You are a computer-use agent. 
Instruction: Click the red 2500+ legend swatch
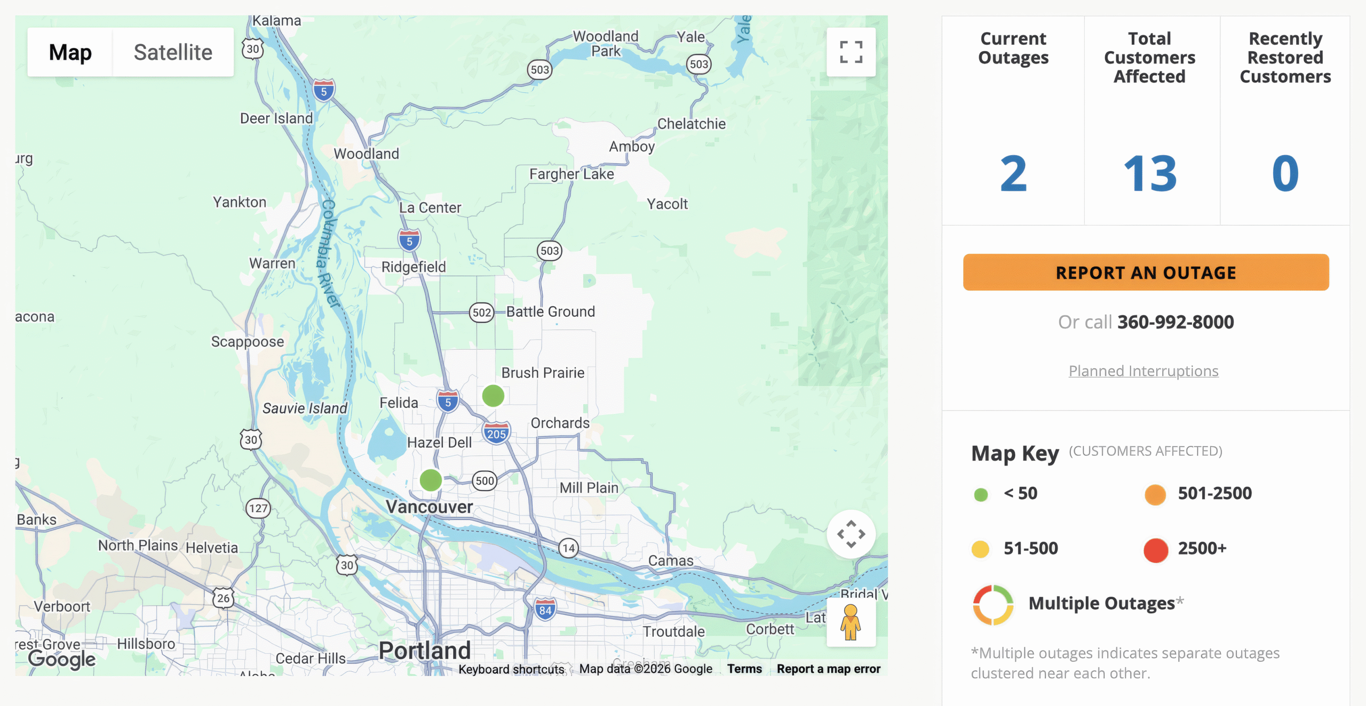[1156, 549]
